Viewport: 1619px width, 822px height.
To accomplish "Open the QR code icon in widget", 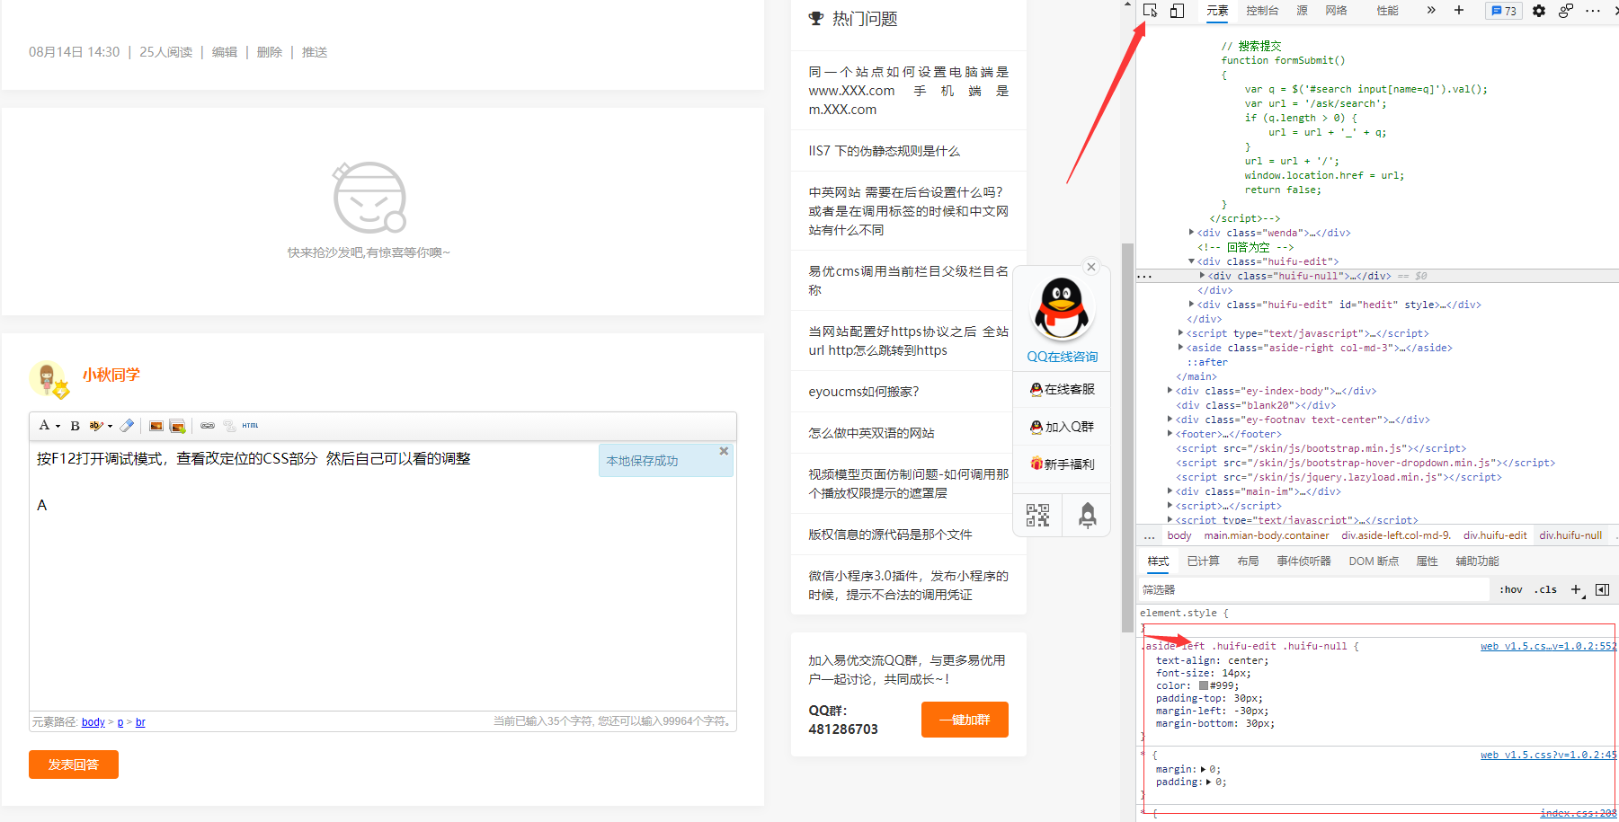I will click(1037, 515).
